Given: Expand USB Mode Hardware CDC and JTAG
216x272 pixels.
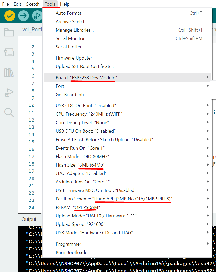Looking at the screenshot, I should pos(127,233).
